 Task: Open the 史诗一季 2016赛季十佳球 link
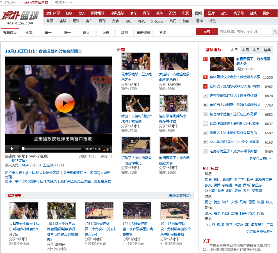pyautogui.click(x=31, y=181)
